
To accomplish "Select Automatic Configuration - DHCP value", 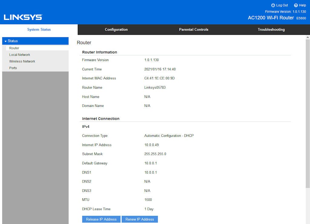I will (169, 136).
